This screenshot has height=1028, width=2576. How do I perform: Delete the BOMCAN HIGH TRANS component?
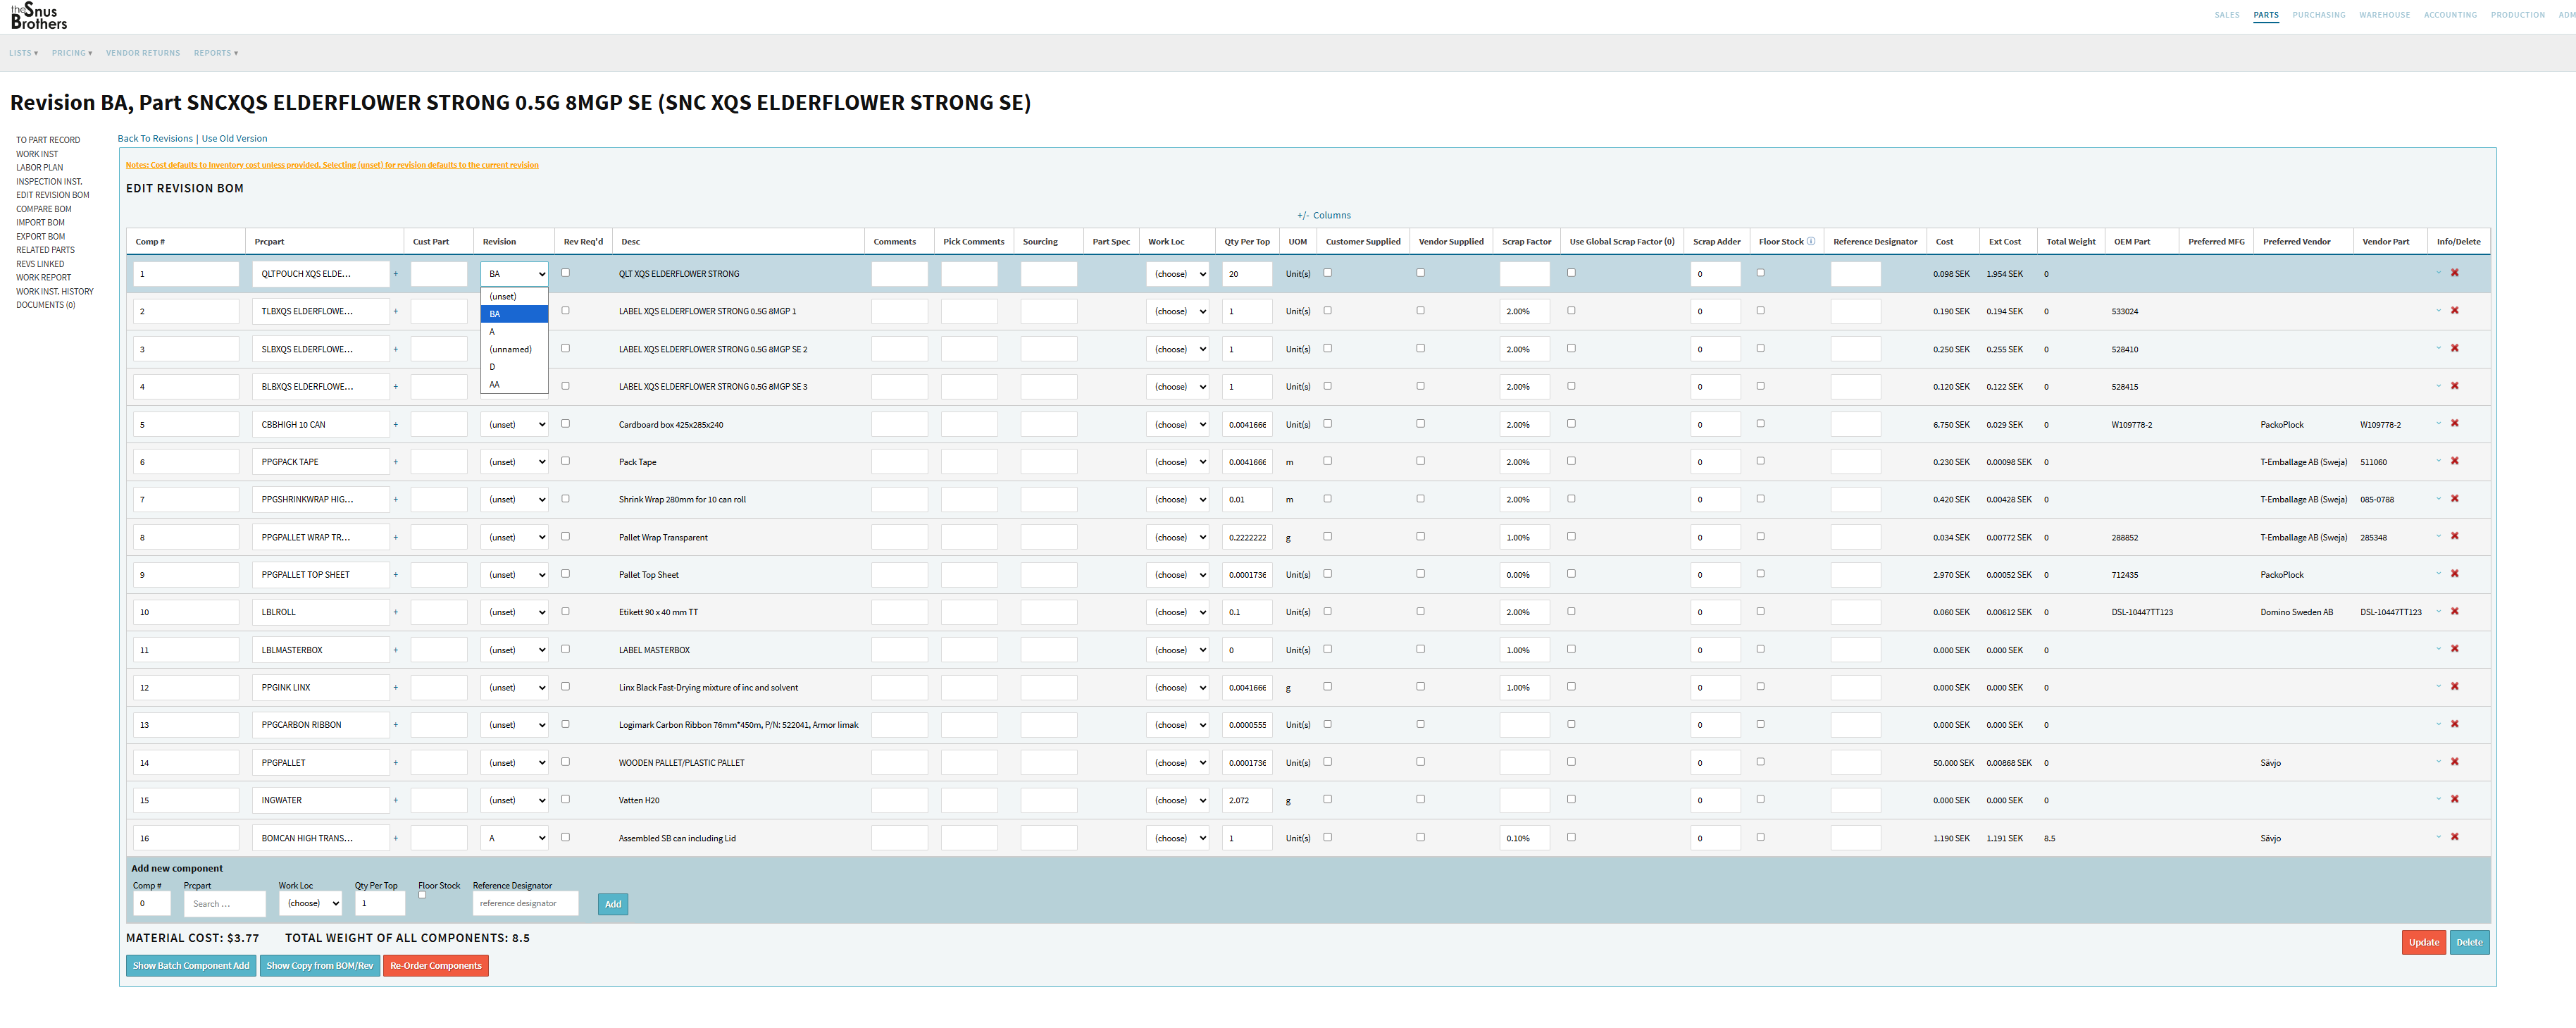coord(2454,837)
